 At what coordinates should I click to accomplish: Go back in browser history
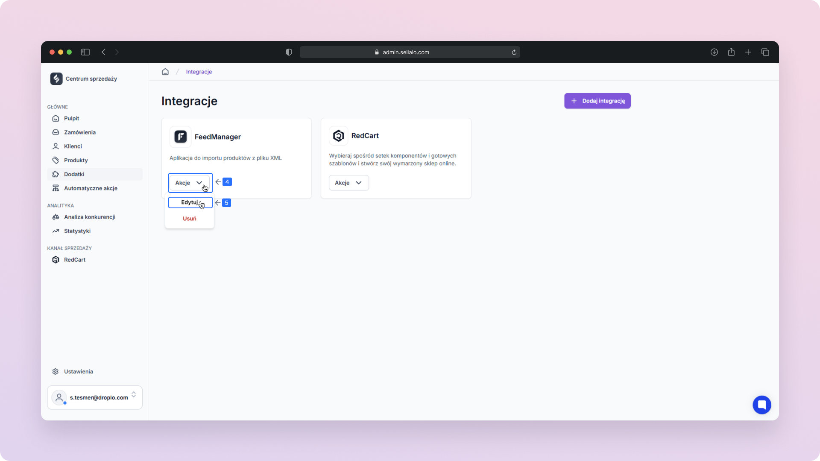coord(103,52)
